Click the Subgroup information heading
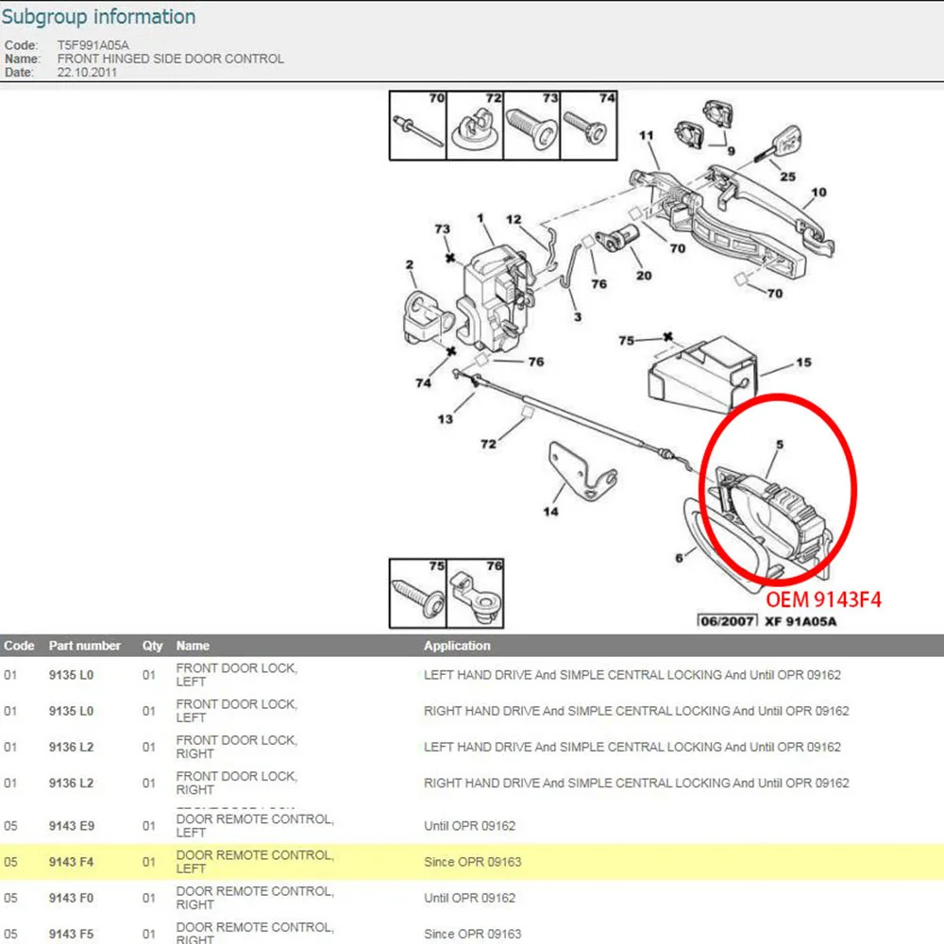The width and height of the screenshot is (944, 944). (98, 17)
